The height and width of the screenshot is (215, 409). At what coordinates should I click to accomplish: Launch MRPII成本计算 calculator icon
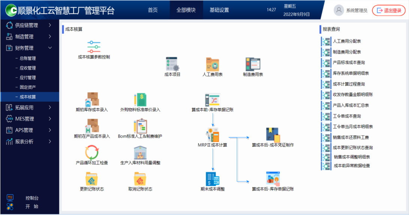tap(212, 135)
